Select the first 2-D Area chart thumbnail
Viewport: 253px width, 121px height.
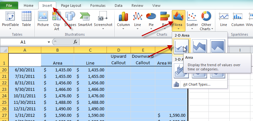pyautogui.click(x=181, y=46)
